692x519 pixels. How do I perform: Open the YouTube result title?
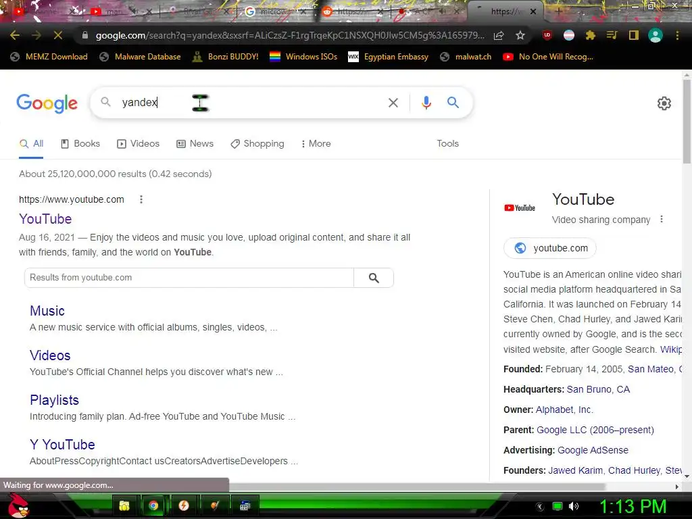click(x=45, y=219)
